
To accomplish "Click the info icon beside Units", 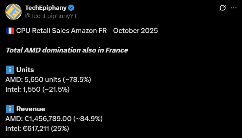I will point(10,70).
